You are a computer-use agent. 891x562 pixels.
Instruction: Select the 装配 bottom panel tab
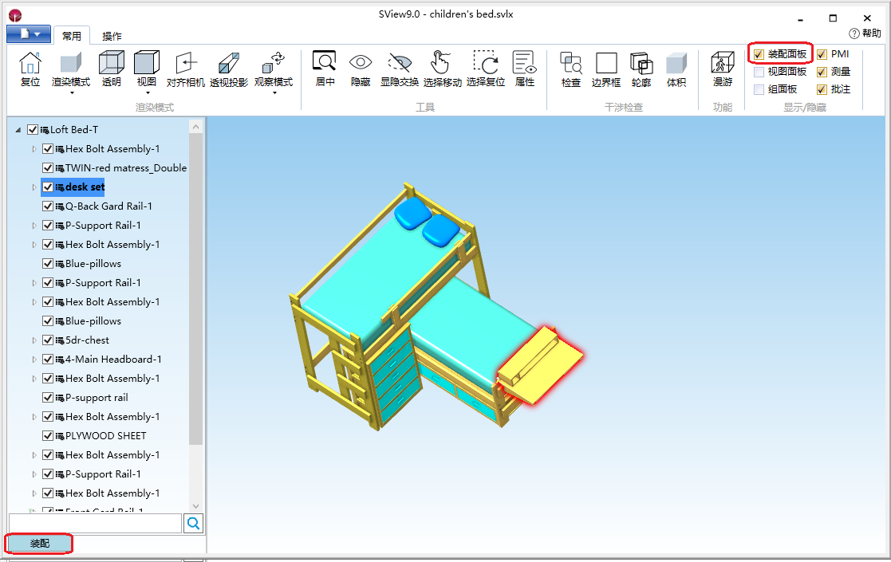[39, 544]
